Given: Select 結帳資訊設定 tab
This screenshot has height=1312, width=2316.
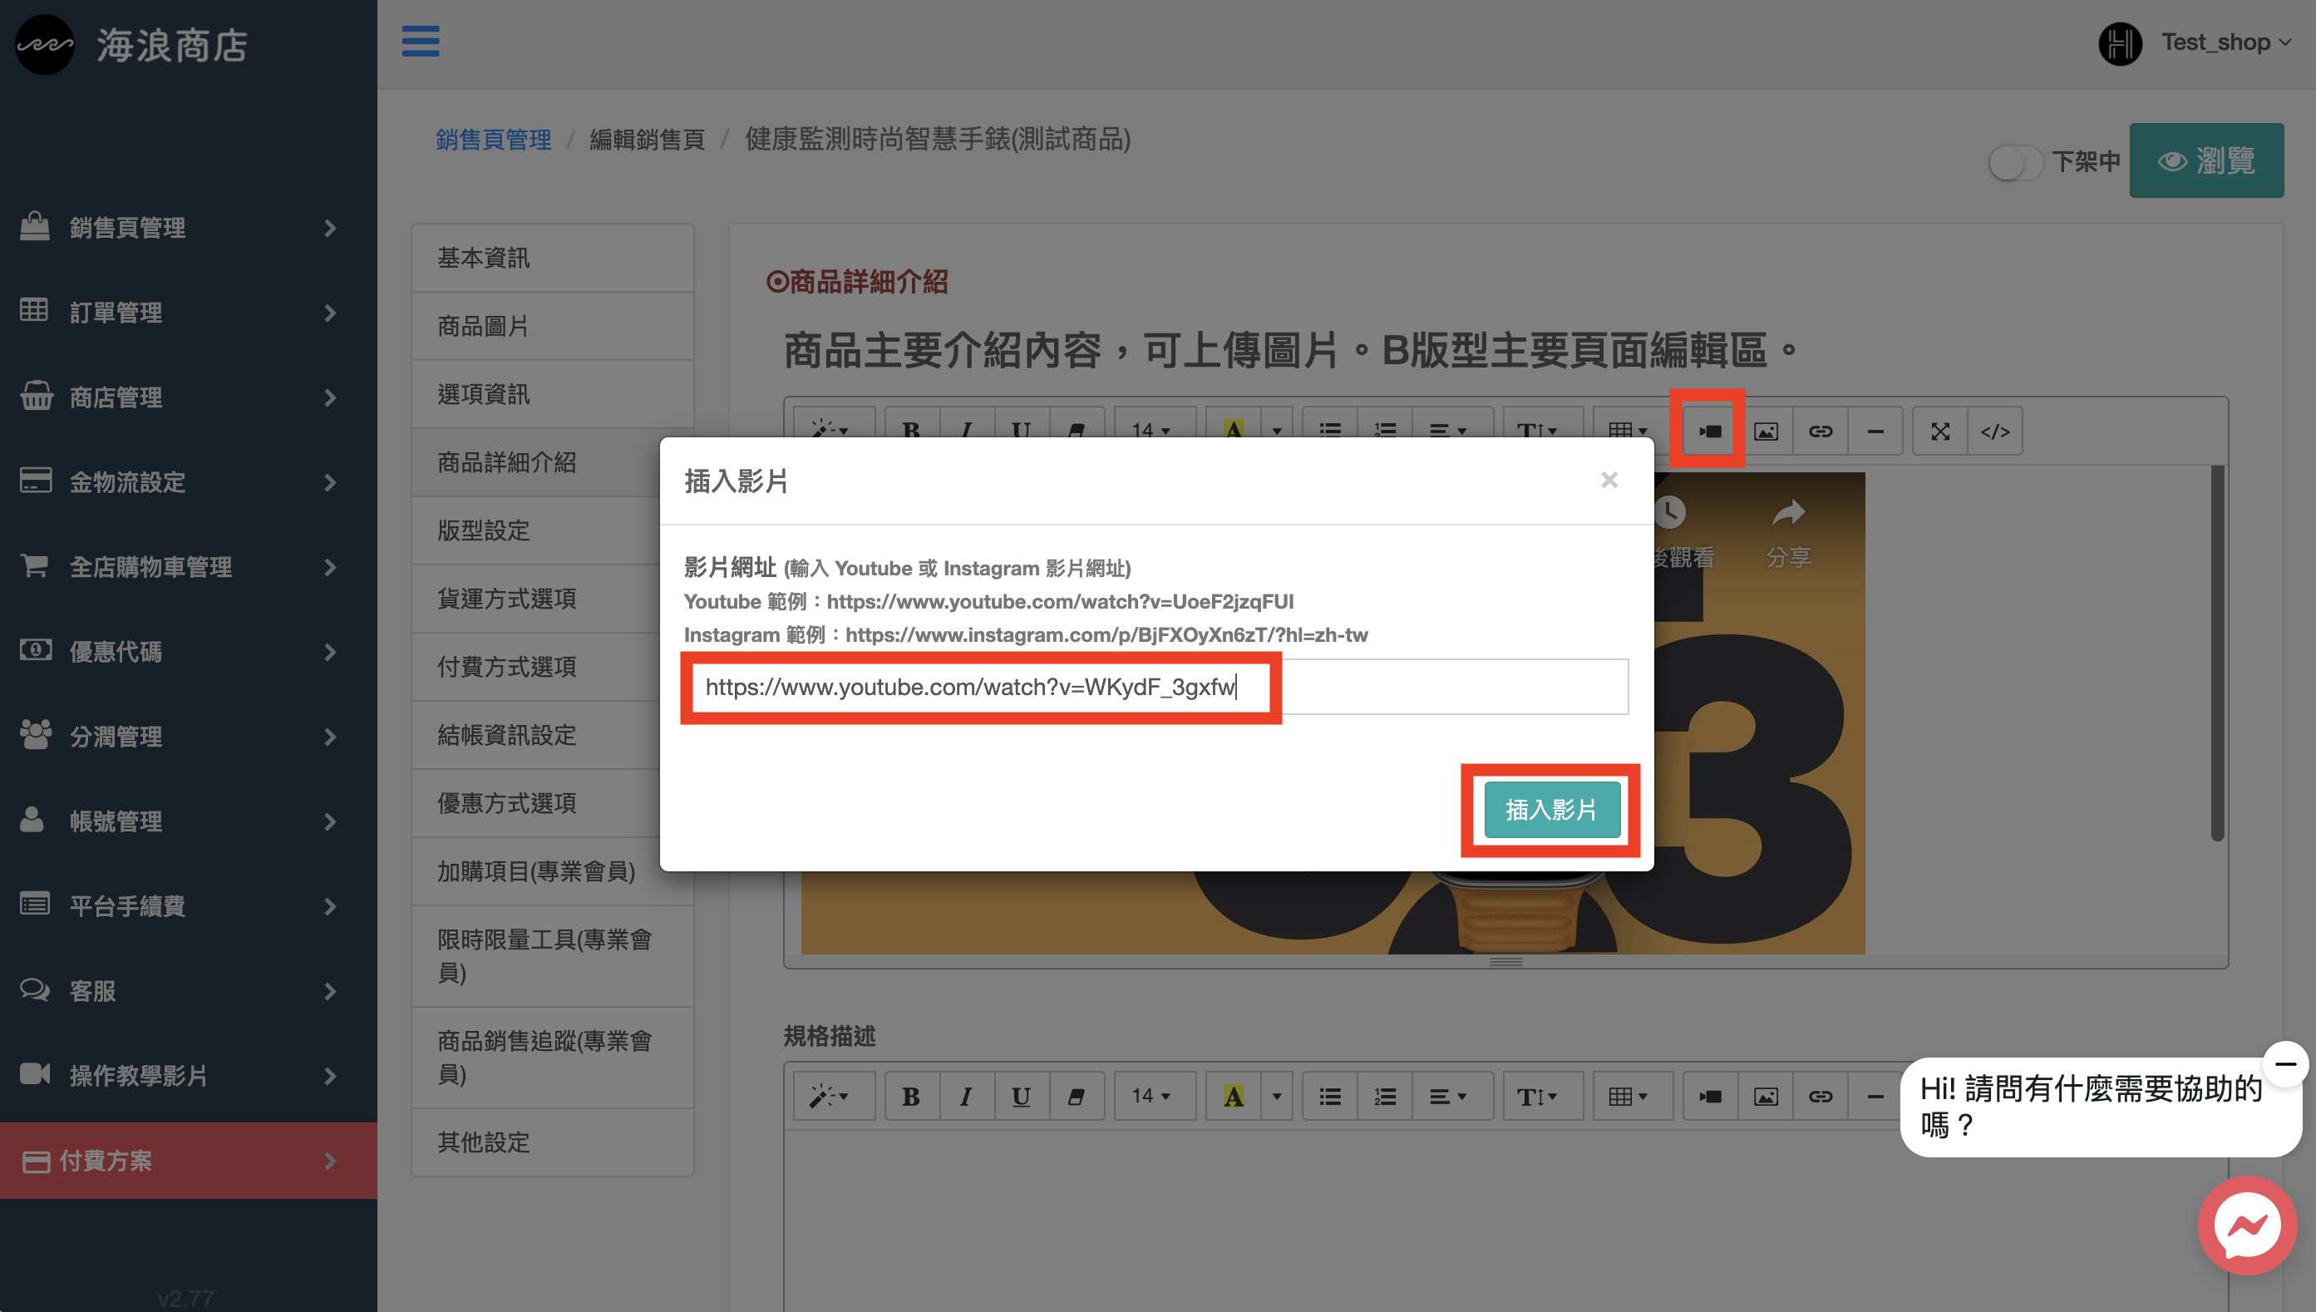Looking at the screenshot, I should tap(537, 735).
